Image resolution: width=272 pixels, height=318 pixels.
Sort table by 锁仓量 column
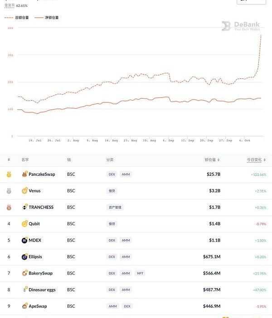(x=212, y=160)
